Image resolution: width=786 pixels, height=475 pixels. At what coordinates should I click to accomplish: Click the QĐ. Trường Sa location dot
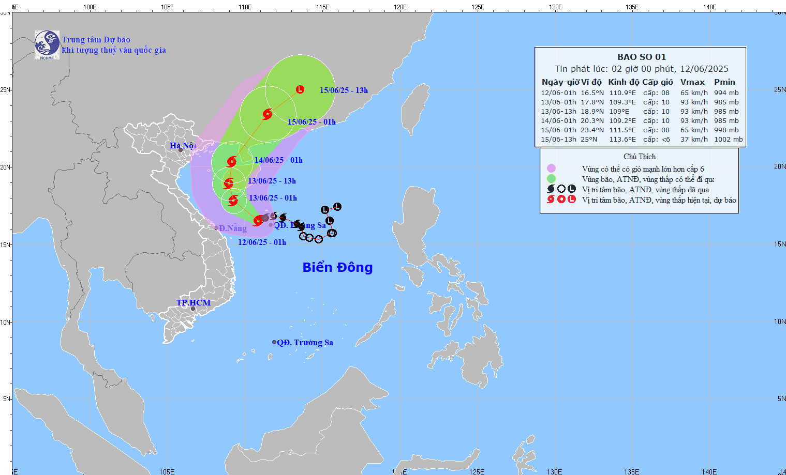(x=274, y=342)
